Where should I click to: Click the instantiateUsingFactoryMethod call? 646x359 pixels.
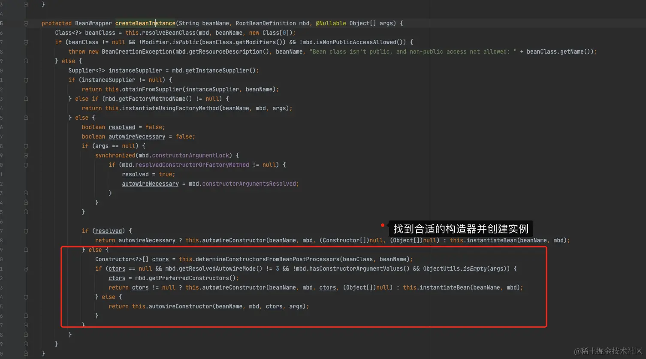170,108
